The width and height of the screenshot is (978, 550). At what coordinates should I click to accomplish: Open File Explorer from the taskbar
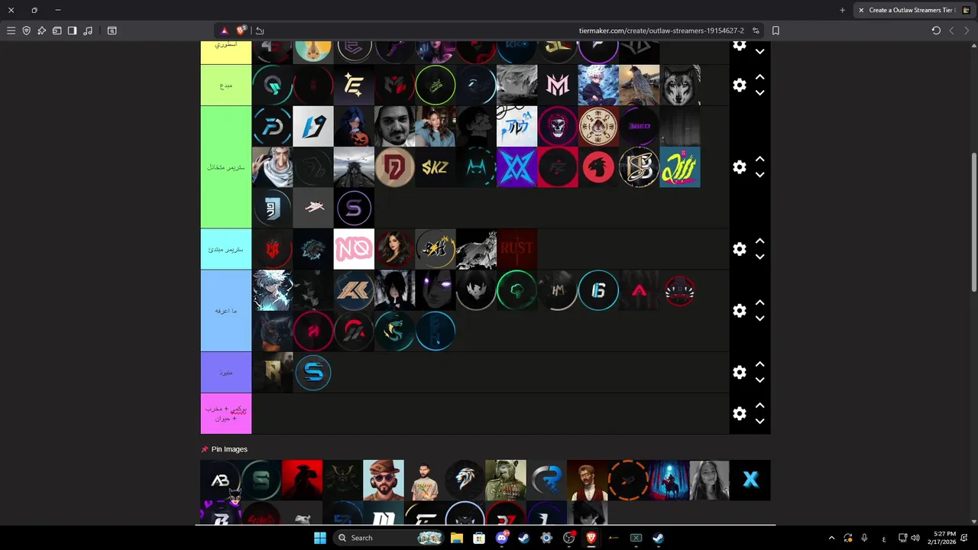click(x=457, y=538)
